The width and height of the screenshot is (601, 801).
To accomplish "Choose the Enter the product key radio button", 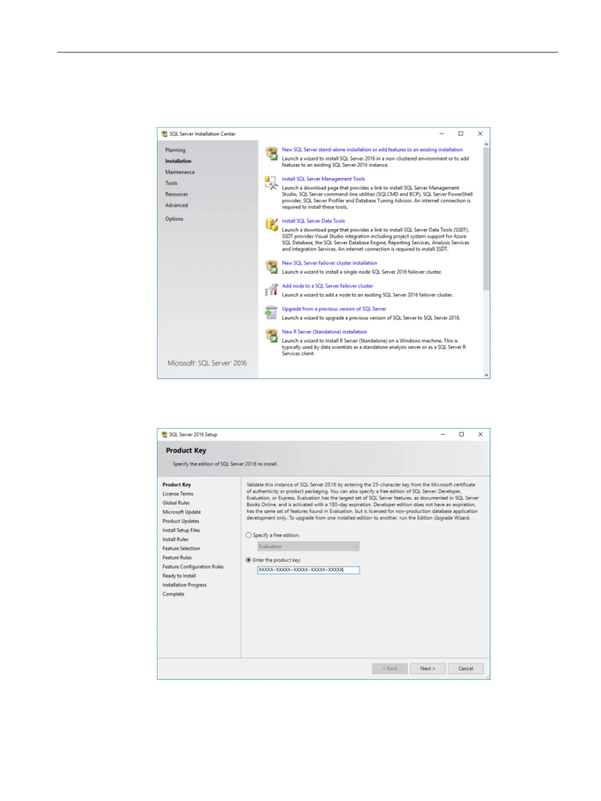I will pyautogui.click(x=248, y=560).
